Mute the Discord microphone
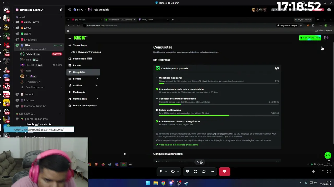This screenshot has width=334, height=187. 161,172
